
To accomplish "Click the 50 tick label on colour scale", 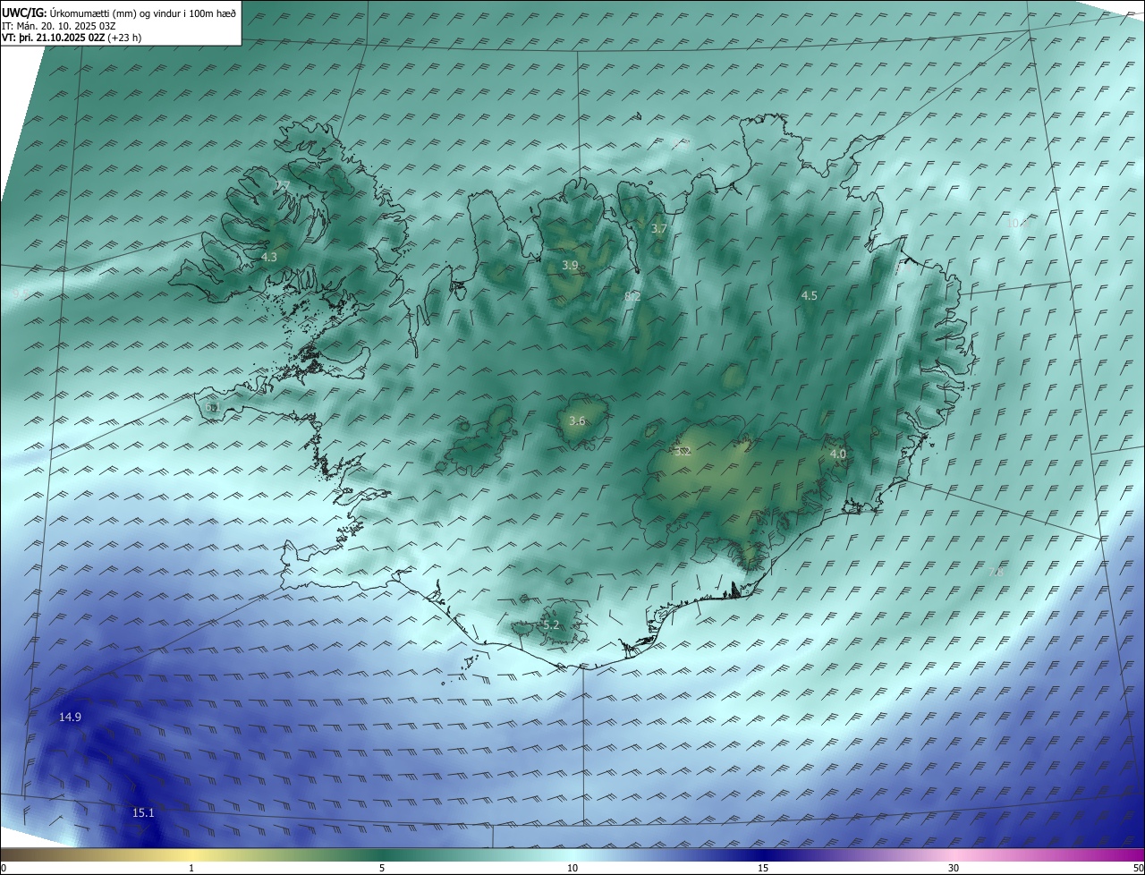I will click(1138, 868).
